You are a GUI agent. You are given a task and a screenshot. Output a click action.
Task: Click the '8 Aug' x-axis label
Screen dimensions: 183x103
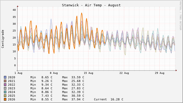(x=54, y=73)
